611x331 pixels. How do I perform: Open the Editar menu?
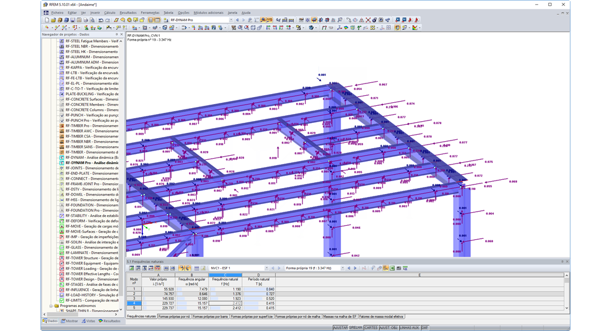pyautogui.click(x=72, y=12)
